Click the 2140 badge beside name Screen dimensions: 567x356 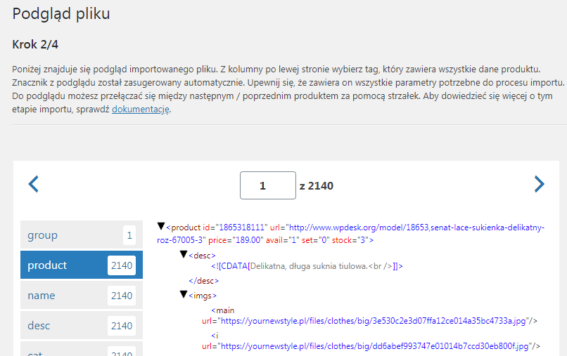122,296
